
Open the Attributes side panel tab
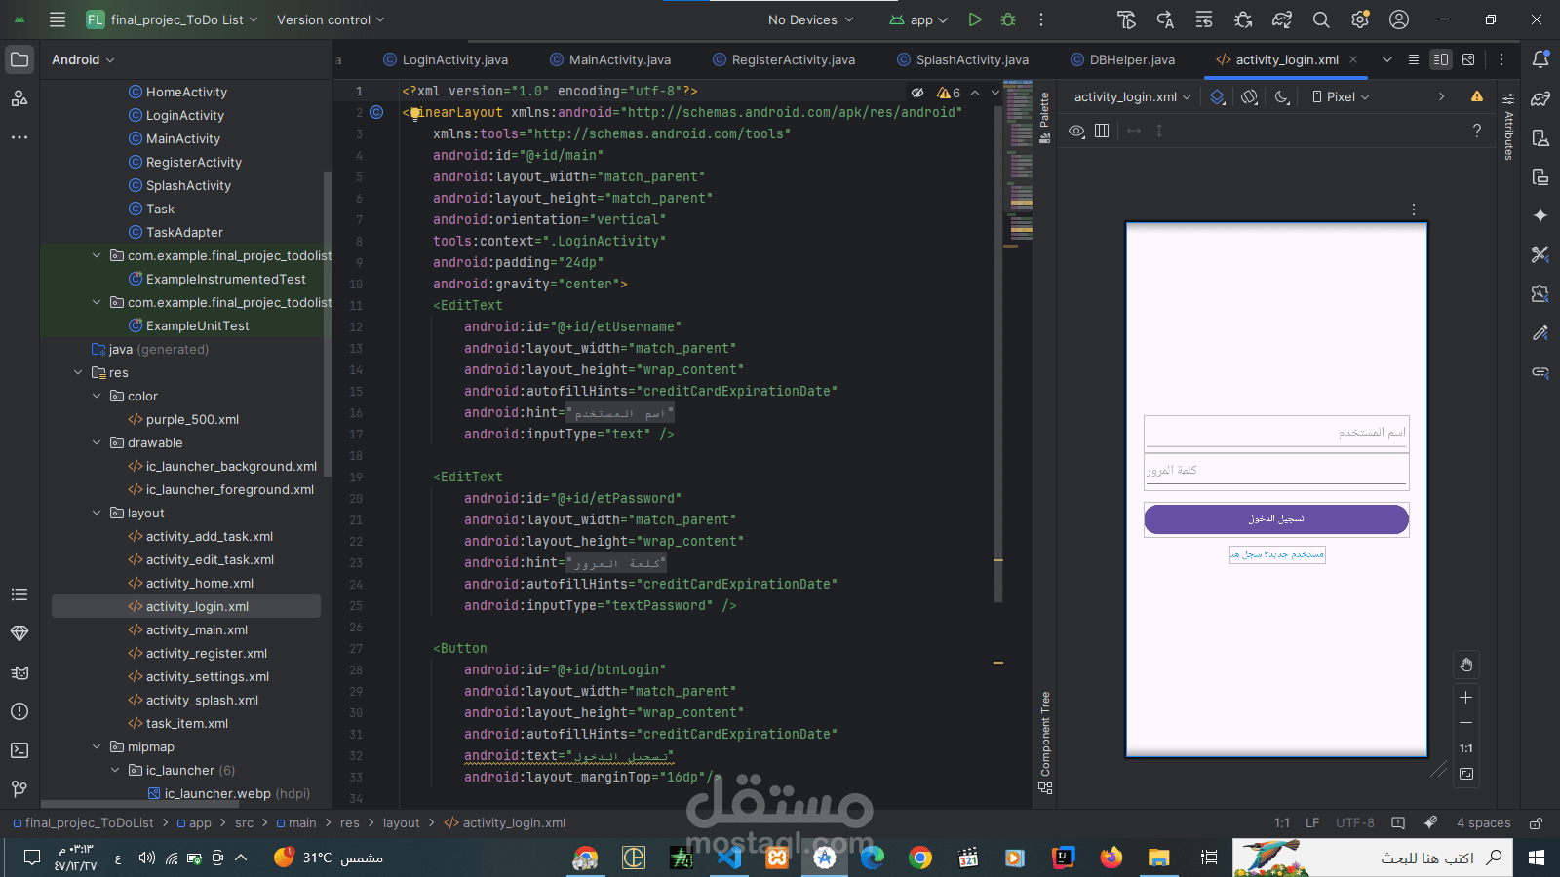click(x=1508, y=127)
